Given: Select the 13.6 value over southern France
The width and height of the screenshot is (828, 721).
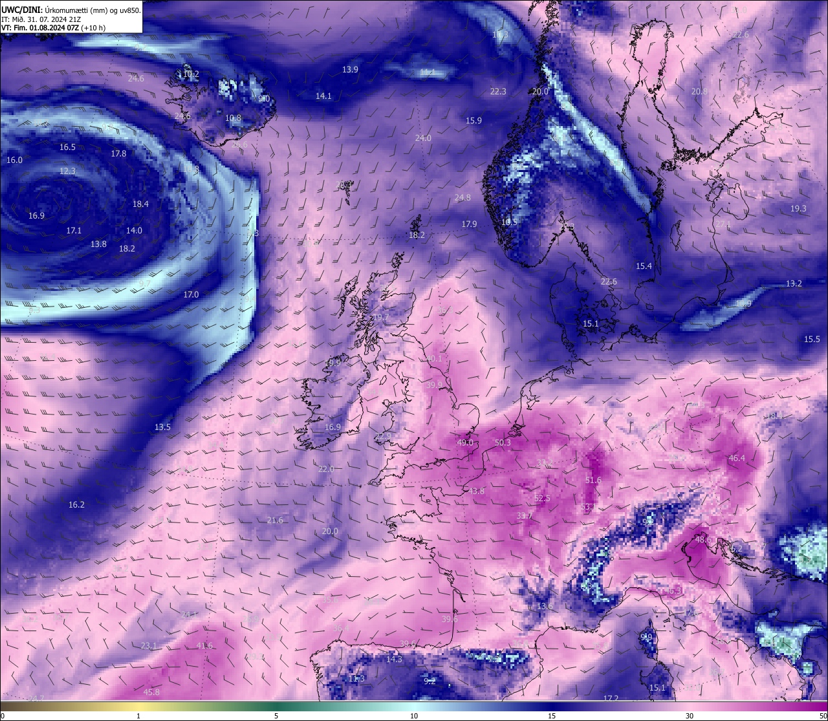Looking at the screenshot, I should [545, 607].
